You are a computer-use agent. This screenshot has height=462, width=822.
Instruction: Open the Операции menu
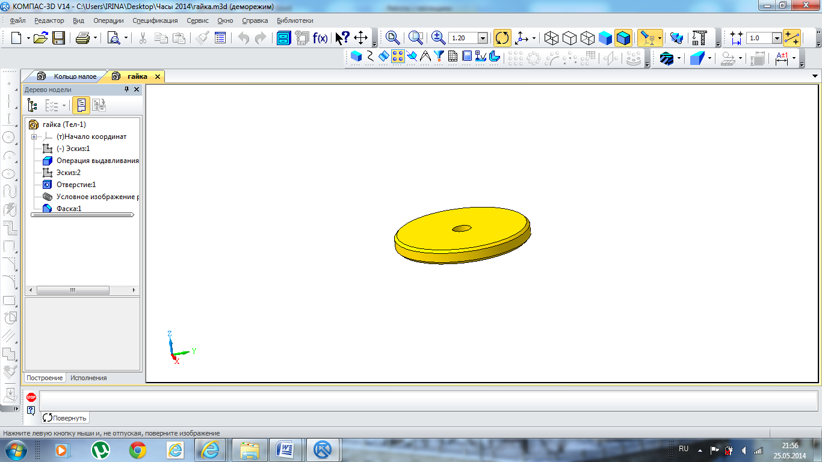point(108,20)
